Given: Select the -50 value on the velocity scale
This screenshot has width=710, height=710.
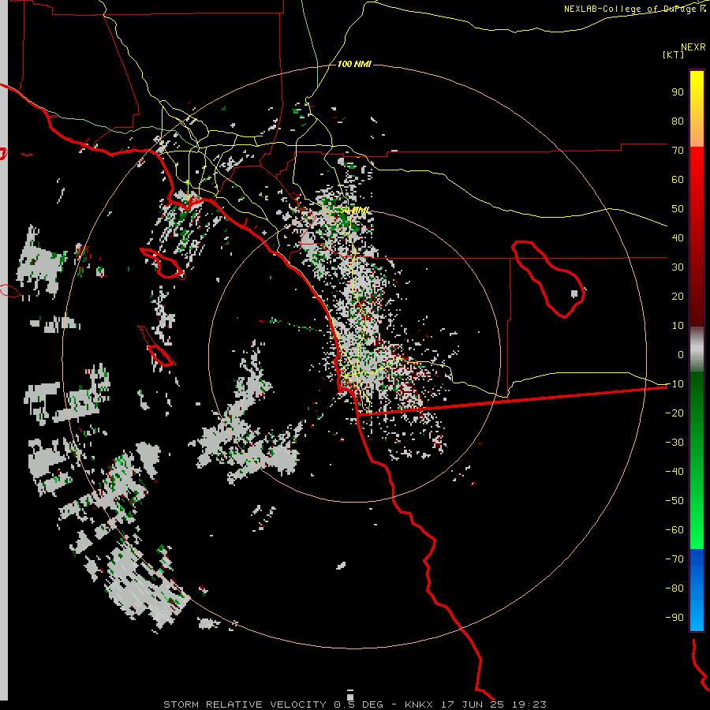Looking at the screenshot, I should [674, 501].
